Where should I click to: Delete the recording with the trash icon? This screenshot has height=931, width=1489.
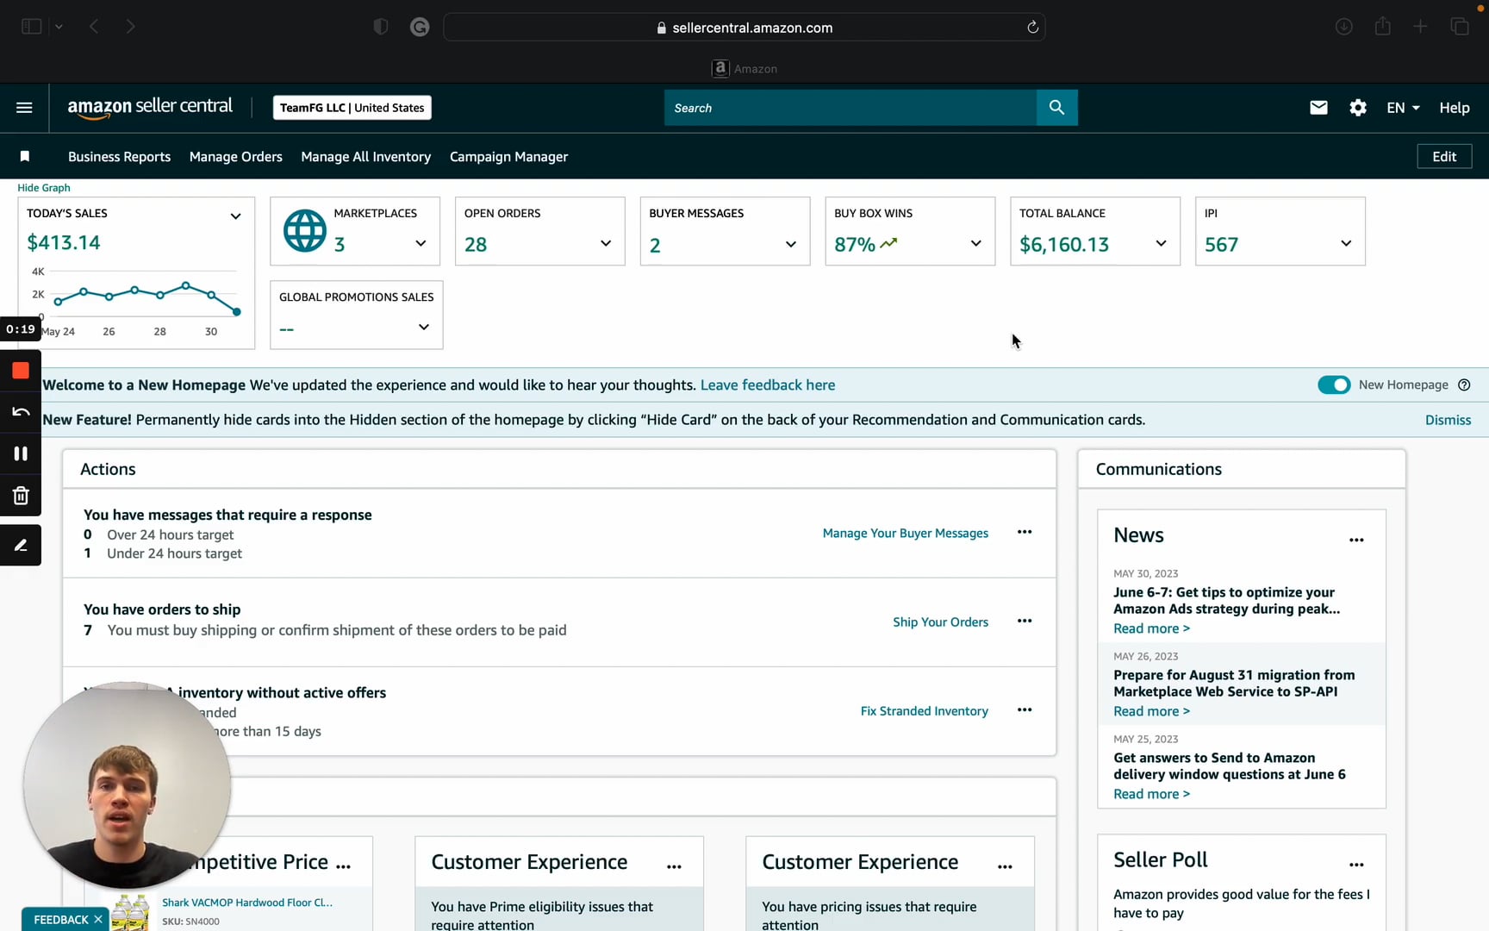tap(21, 496)
